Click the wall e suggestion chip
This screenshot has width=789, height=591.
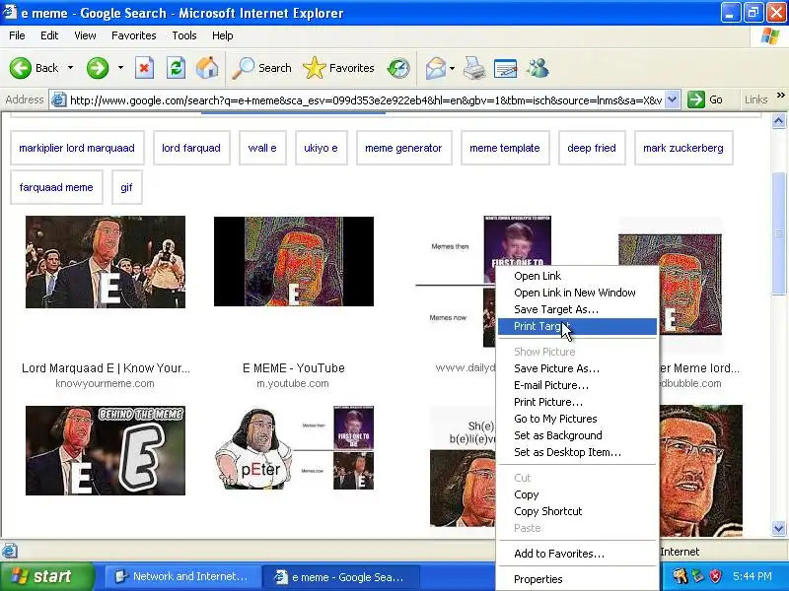[x=262, y=148]
